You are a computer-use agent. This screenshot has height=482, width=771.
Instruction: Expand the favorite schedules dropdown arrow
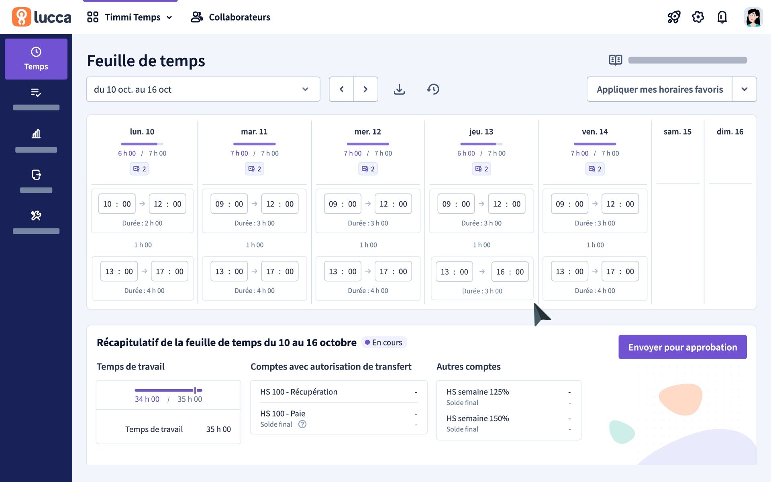coord(744,89)
